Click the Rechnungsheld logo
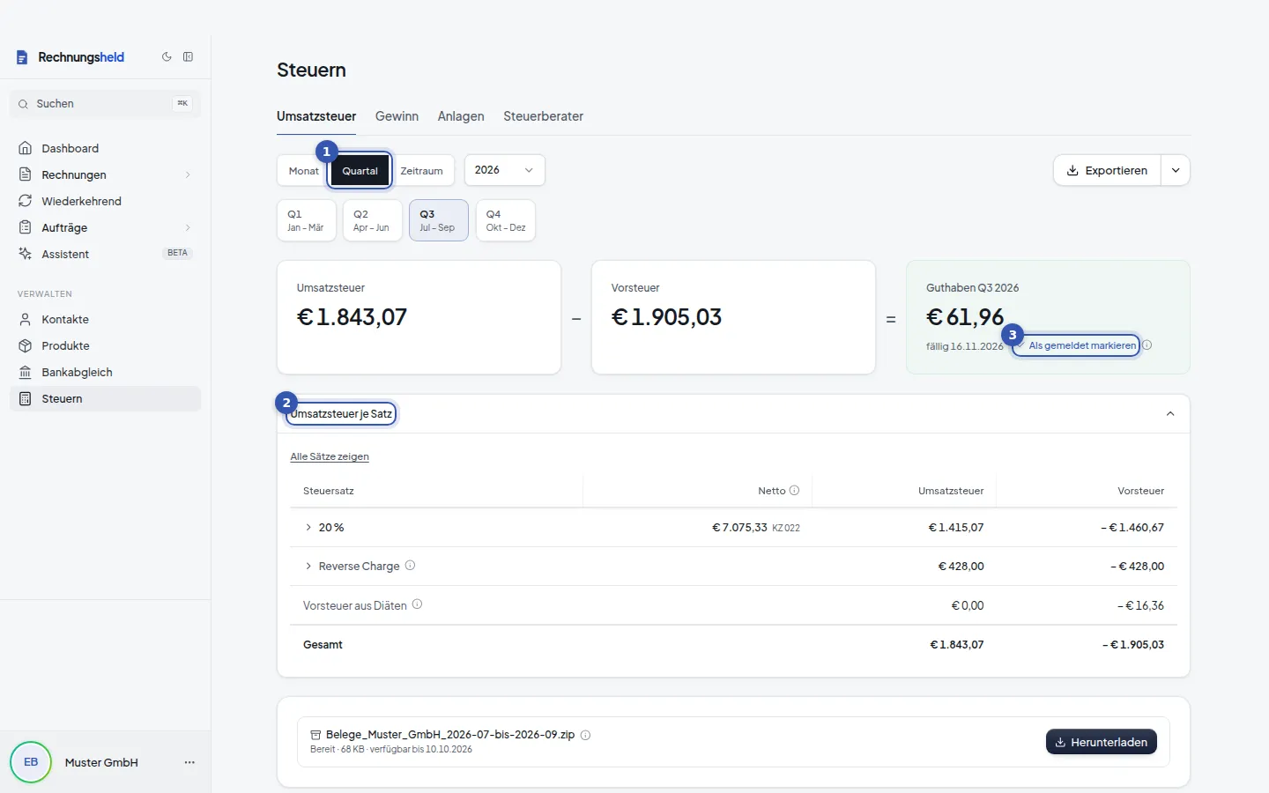Viewport: 1269px width, 793px height. tap(70, 57)
